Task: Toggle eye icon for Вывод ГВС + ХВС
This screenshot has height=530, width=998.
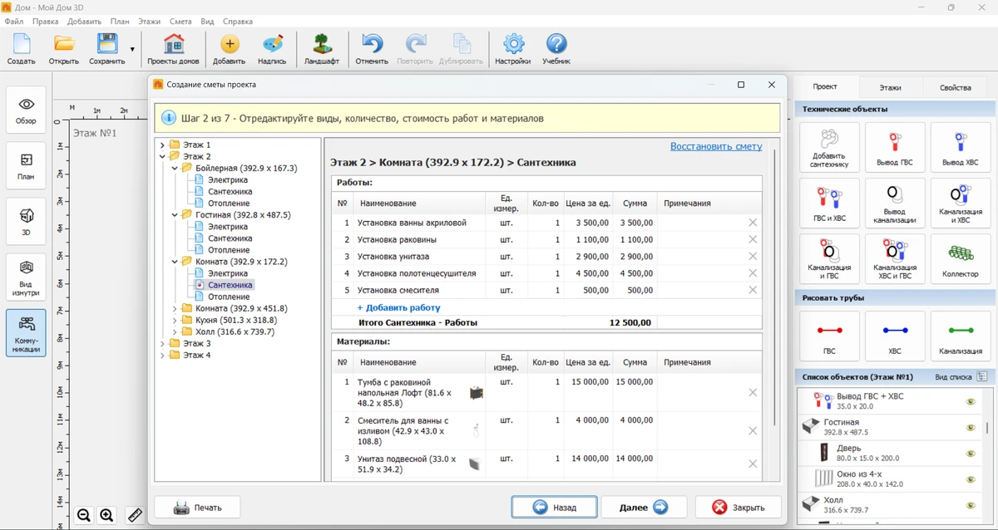Action: [970, 402]
